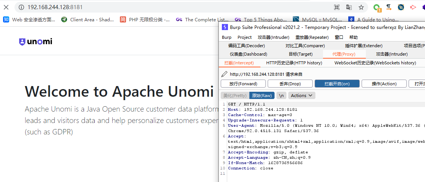Click the pencil edit icon beside the request URL
Viewport: 425px width, 182px height.
pyautogui.click(x=224, y=74)
